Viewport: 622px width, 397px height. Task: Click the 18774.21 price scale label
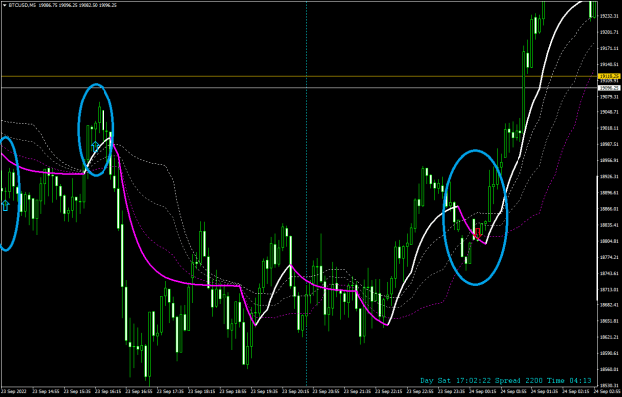[x=609, y=257]
